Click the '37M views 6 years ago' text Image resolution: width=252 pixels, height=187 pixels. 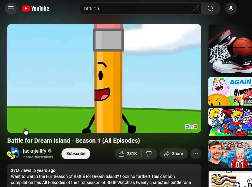pyautogui.click(x=33, y=170)
